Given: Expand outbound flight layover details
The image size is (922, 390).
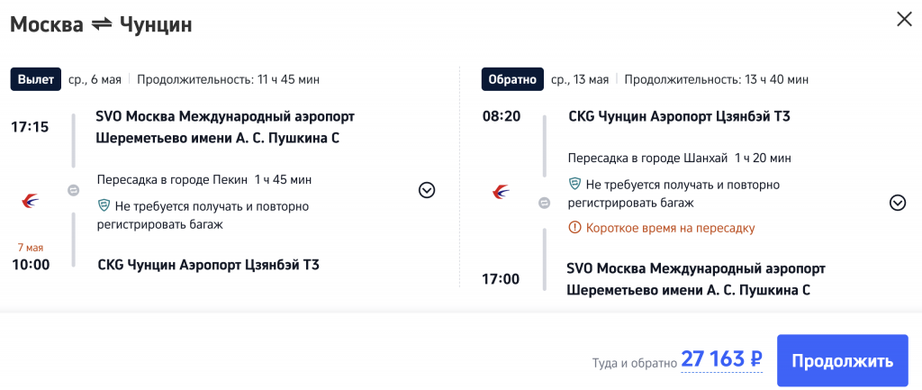Looking at the screenshot, I should point(427,190).
